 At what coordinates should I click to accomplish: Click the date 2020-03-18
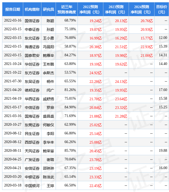13,185
